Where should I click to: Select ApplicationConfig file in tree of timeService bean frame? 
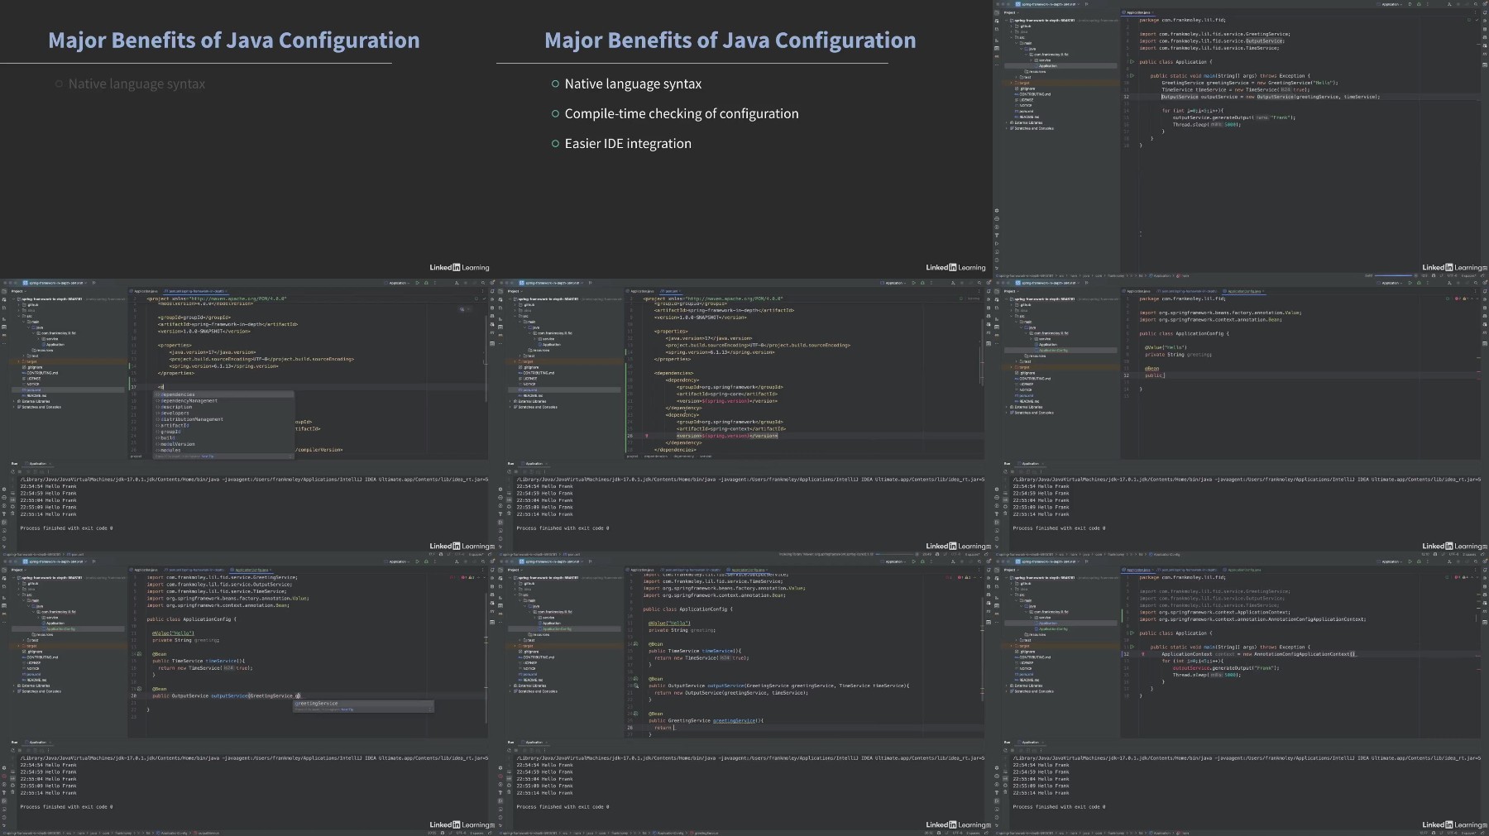point(61,628)
